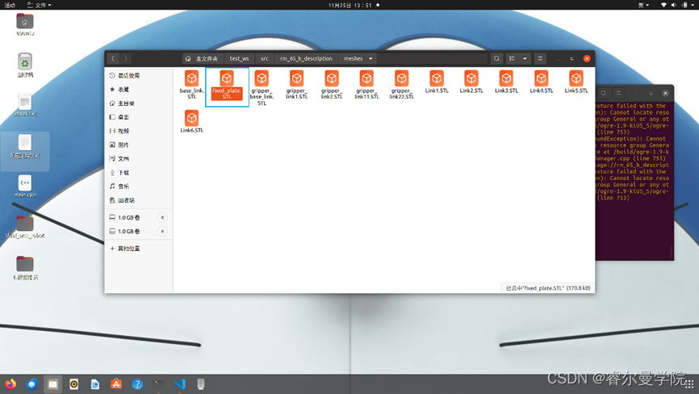
Task: Open the desktop recycle bin icon
Action: 25,65
